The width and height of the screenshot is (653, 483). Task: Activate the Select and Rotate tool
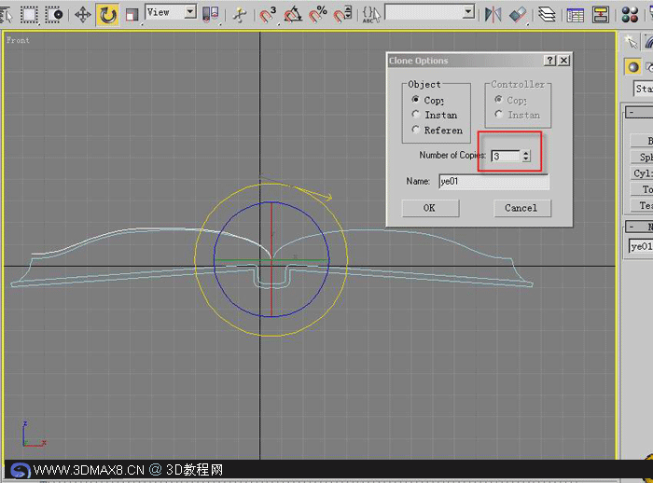108,15
